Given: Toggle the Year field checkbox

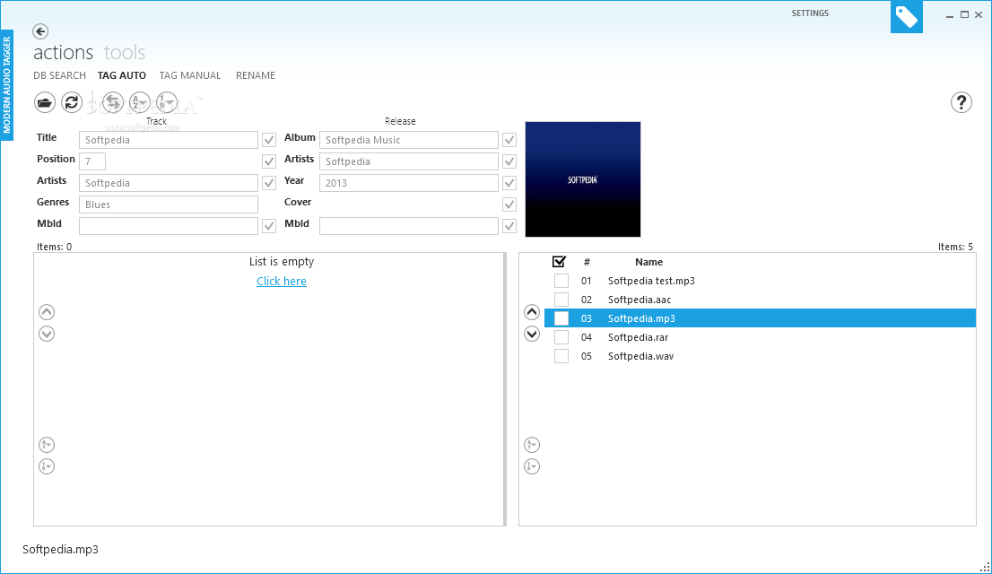Looking at the screenshot, I should (509, 183).
